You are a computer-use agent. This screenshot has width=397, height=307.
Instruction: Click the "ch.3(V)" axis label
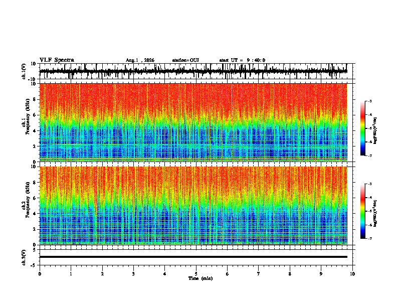coord(24,257)
